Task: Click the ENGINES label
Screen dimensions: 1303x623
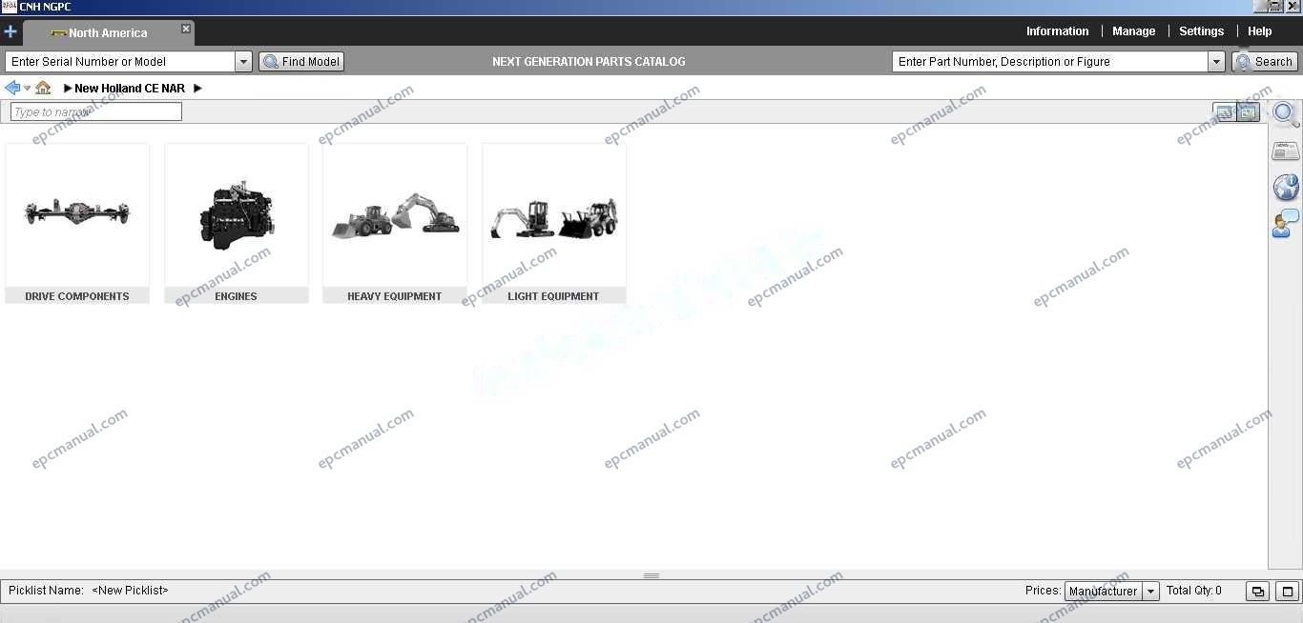Action: coord(237,296)
